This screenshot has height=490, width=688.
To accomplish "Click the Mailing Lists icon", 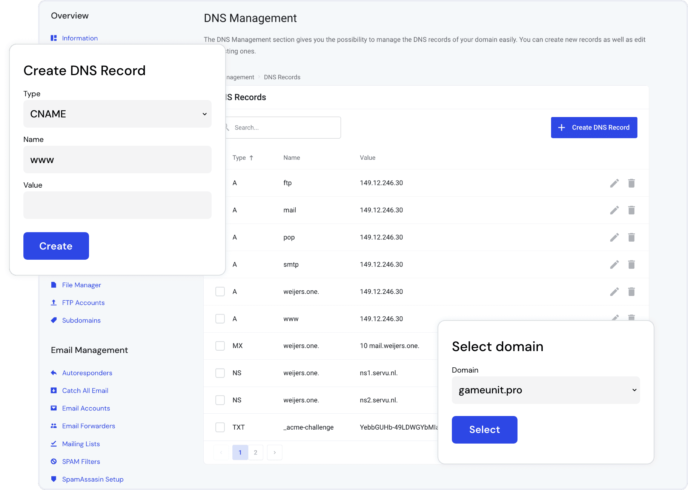I will [54, 444].
